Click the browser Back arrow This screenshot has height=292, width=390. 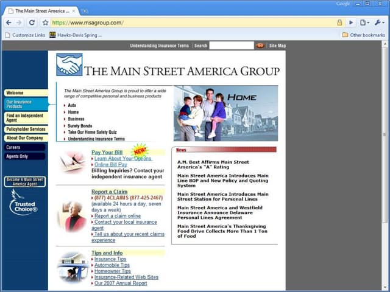point(9,23)
